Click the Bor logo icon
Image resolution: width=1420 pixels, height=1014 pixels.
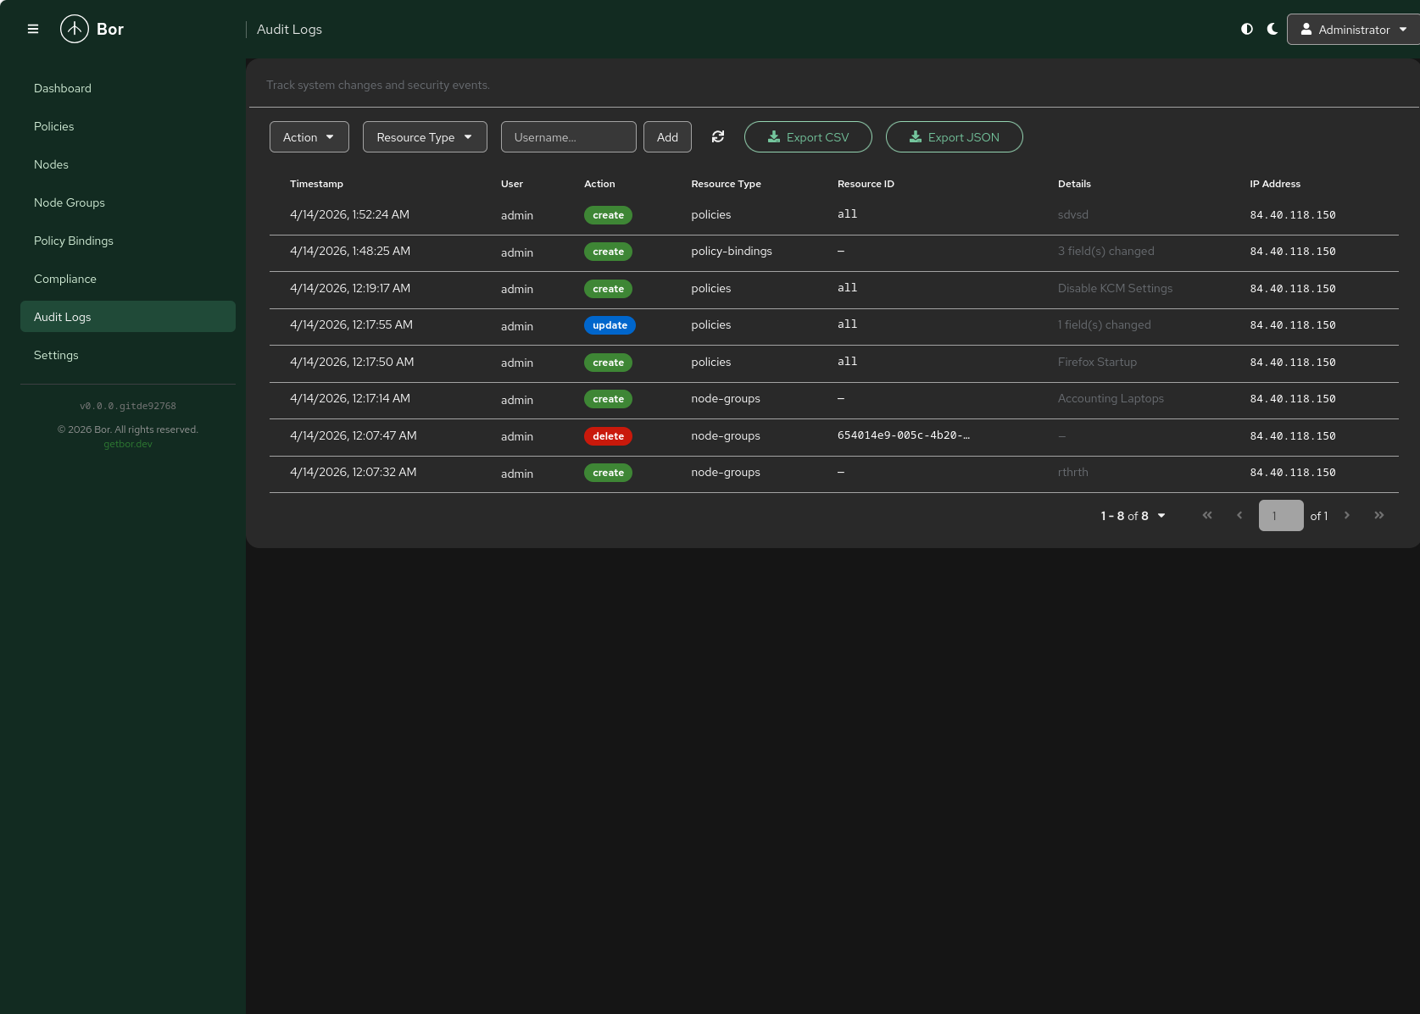pyautogui.click(x=75, y=29)
